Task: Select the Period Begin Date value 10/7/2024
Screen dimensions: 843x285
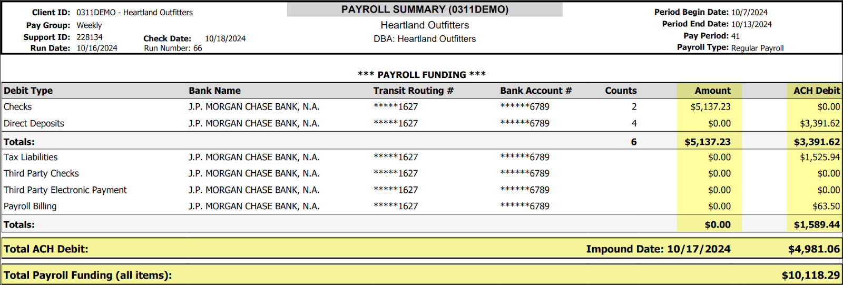Action: click(x=749, y=12)
